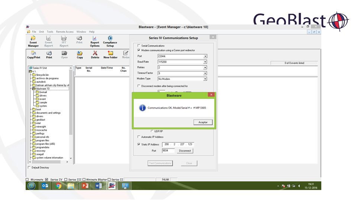
Task: Check the Series III checkbox
Action: pos(66,179)
